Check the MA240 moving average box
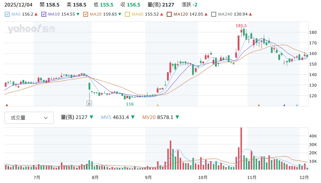The height and width of the screenshot is (183, 321). tap(214, 14)
